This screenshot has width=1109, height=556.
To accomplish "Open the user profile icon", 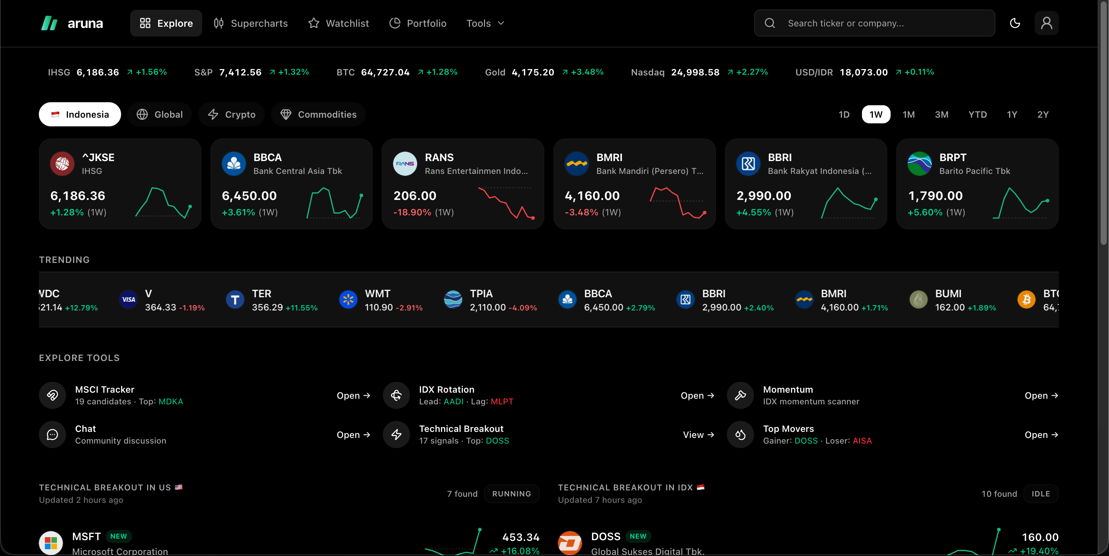I will 1046,23.
